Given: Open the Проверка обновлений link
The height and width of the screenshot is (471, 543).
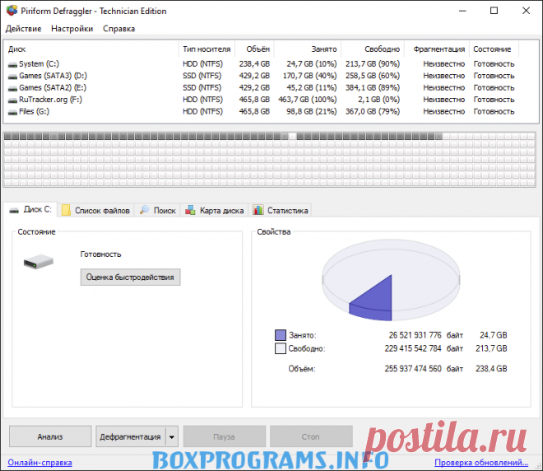Looking at the screenshot, I should coord(481,463).
